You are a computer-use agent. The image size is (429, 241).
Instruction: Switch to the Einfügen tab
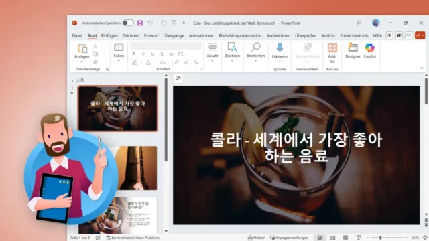click(109, 35)
